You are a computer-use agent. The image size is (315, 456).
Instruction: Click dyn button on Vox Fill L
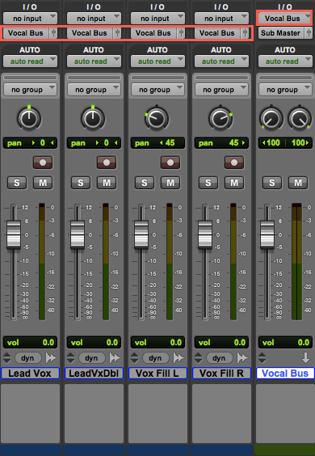click(x=155, y=358)
